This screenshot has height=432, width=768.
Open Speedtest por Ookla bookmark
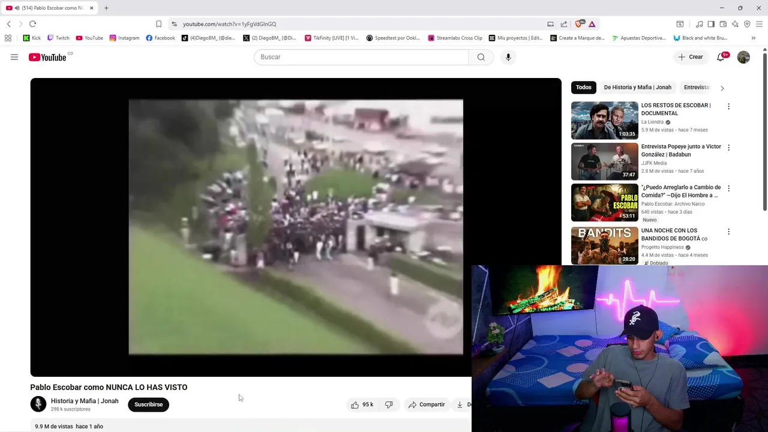point(393,38)
